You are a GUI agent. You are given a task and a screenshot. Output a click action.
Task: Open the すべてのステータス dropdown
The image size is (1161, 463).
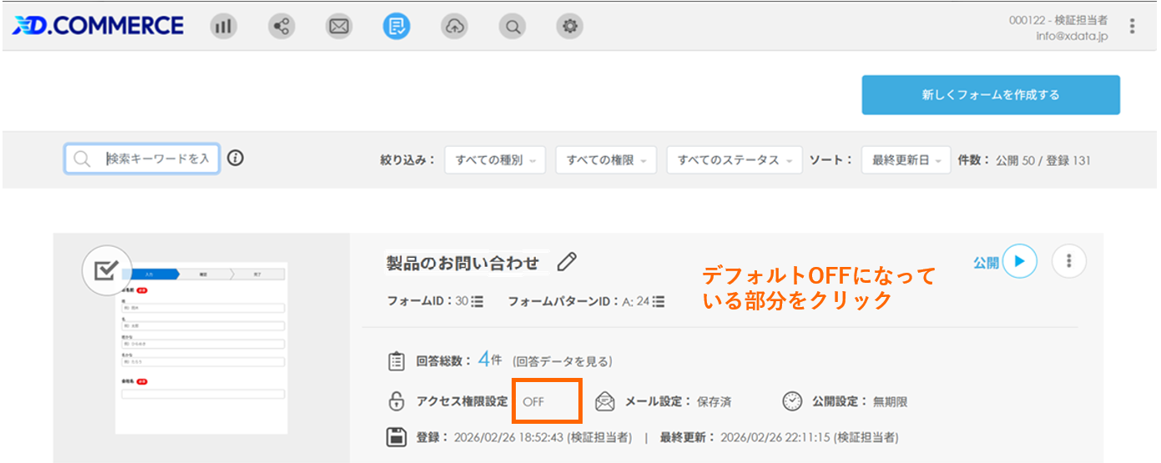[734, 160]
